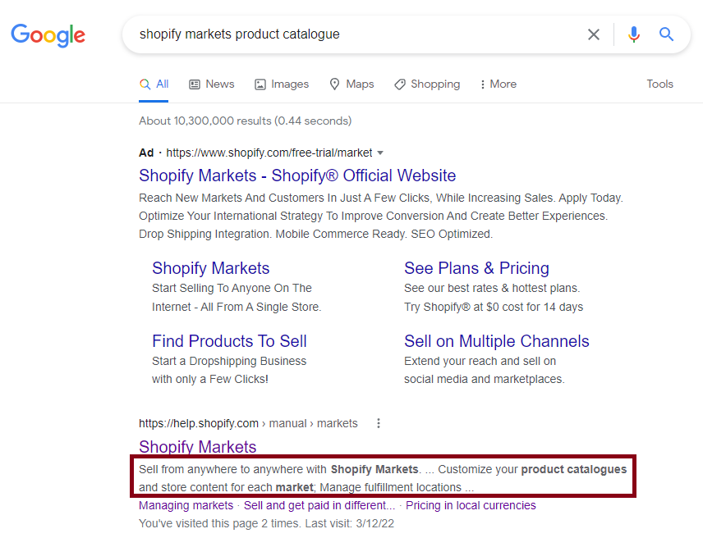This screenshot has width=703, height=538.
Task: Open the Pricing in local currencies sublink
Action: pos(471,505)
